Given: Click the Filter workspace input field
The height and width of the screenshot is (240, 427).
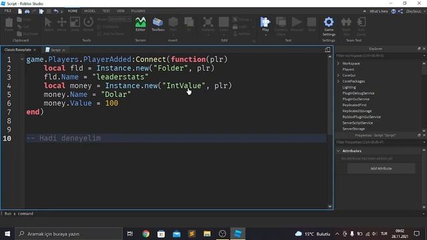Looking at the screenshot, I should pyautogui.click(x=378, y=55).
